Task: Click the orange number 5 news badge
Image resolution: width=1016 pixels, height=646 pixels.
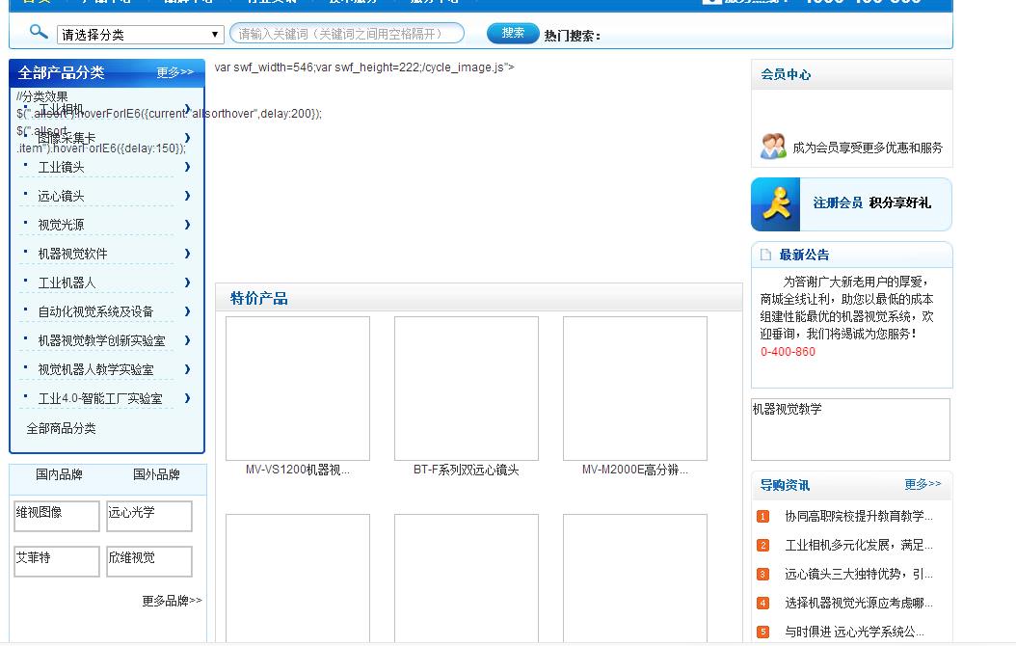Action: [762, 633]
